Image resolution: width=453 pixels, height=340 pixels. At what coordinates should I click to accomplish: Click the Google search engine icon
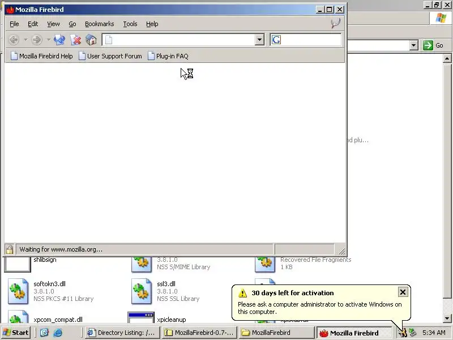[276, 40]
